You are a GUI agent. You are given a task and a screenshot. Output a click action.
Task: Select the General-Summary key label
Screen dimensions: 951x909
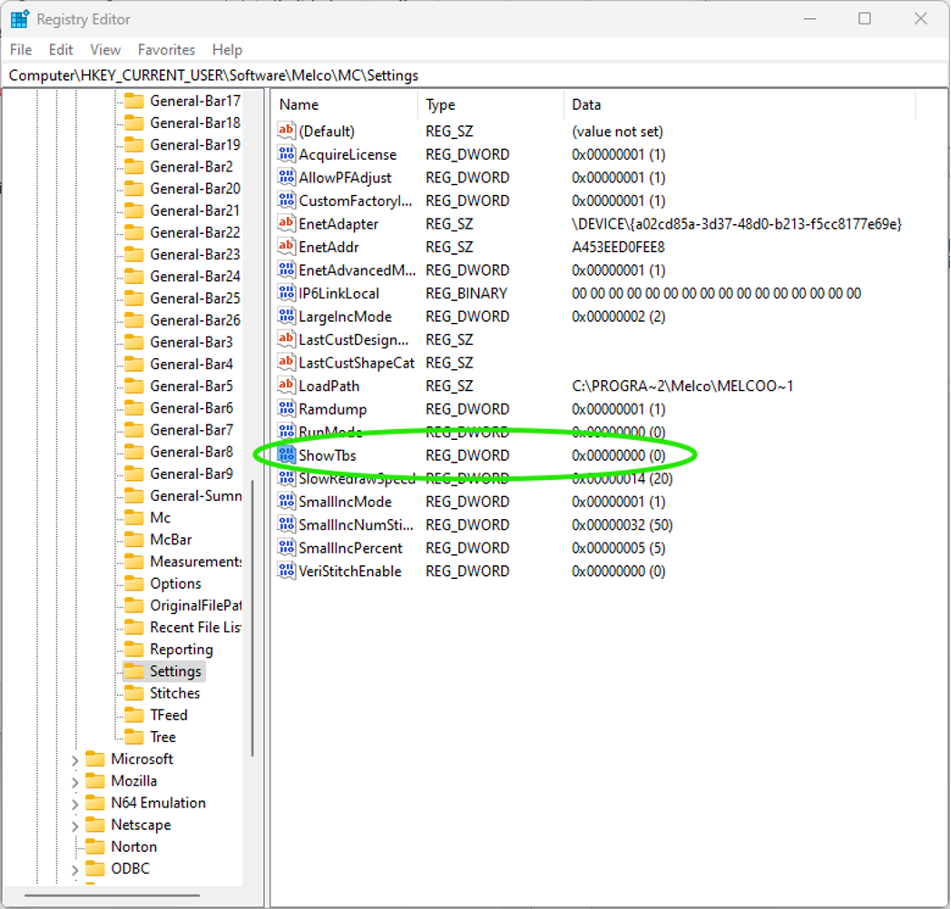click(x=195, y=495)
